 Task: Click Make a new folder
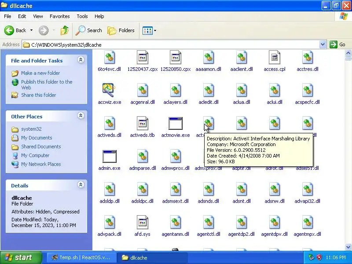tap(40, 73)
